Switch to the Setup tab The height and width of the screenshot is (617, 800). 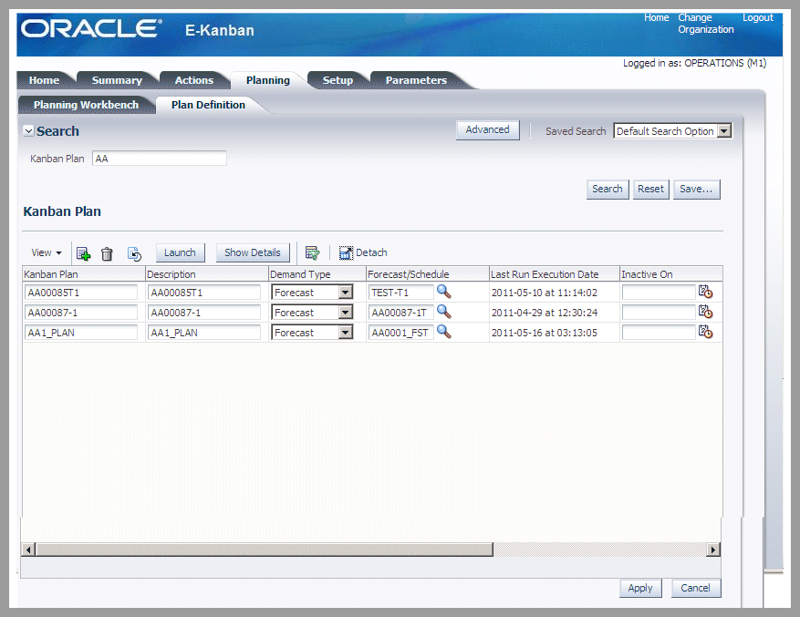pos(338,80)
